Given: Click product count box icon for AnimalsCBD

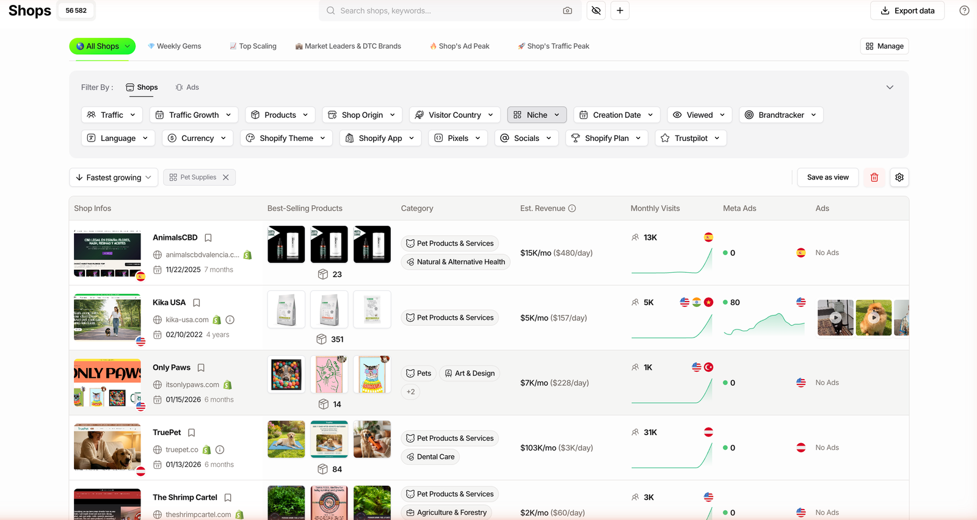Looking at the screenshot, I should click(323, 275).
